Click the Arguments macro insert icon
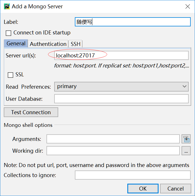This screenshot has height=196, width=195. pos(186,139)
